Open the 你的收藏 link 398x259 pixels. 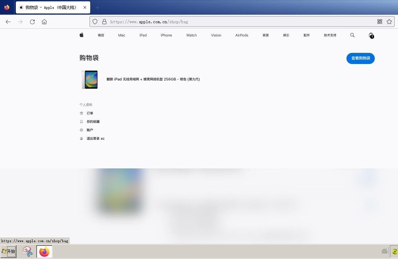pyautogui.click(x=93, y=122)
